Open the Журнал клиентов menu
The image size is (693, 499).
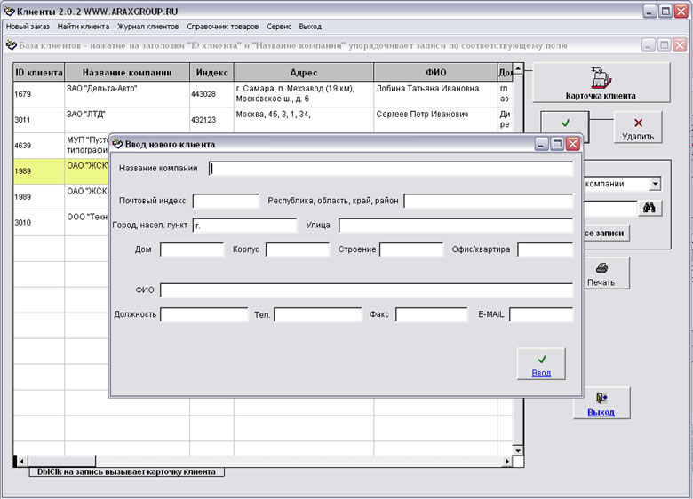point(148,27)
